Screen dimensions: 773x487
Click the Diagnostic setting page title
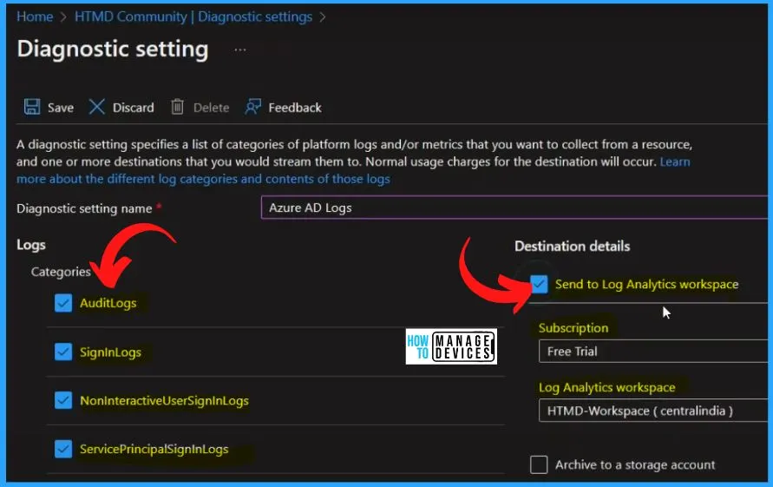tap(113, 49)
